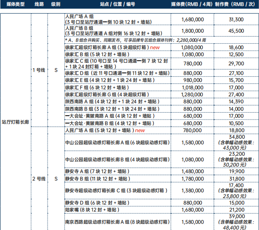259x230 pixels.
Task: Click the 媒体费 column header
Action: [192, 4]
